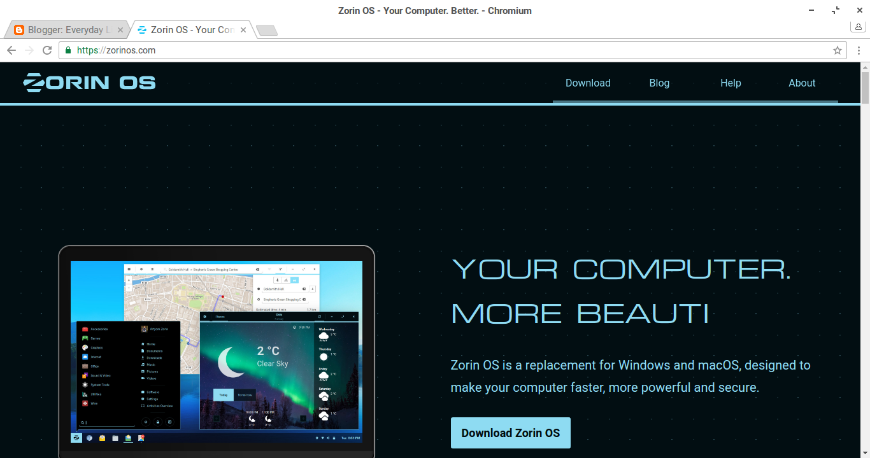Image resolution: width=870 pixels, height=458 pixels.
Task: Restore the Chromium window size
Action: pos(836,11)
